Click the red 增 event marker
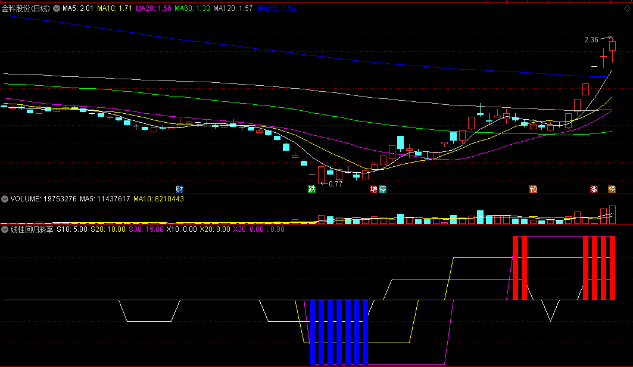The height and width of the screenshot is (367, 633). 374,189
